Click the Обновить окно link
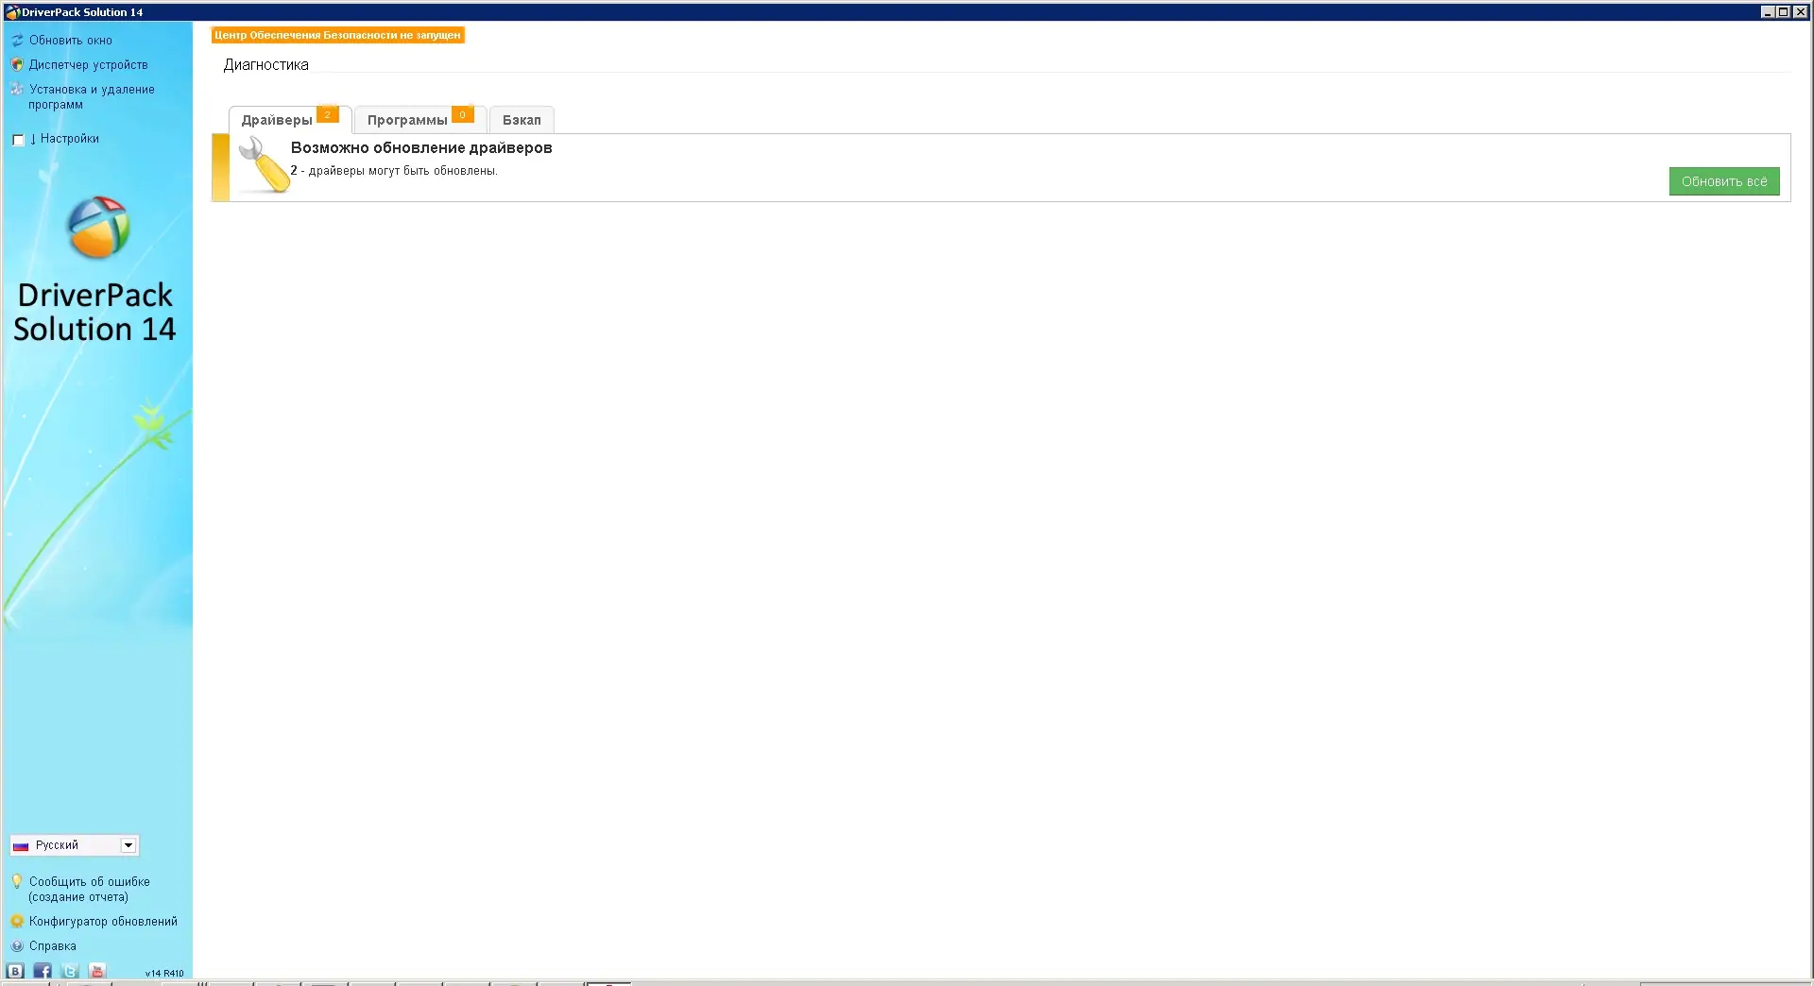Image resolution: width=1814 pixels, height=986 pixels. point(71,41)
